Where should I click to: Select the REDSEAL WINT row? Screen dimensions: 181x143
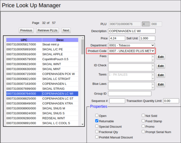tap(42, 118)
